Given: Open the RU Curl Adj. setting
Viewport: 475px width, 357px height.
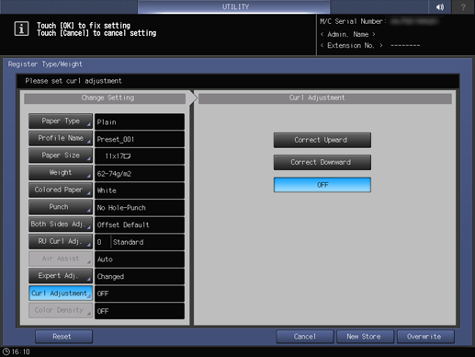Looking at the screenshot, I should [61, 241].
